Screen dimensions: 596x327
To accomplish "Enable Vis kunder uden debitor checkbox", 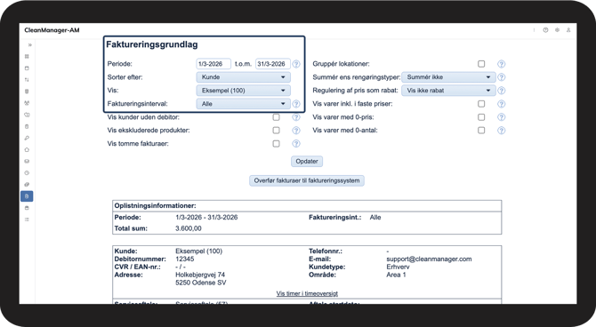I will tap(277, 117).
